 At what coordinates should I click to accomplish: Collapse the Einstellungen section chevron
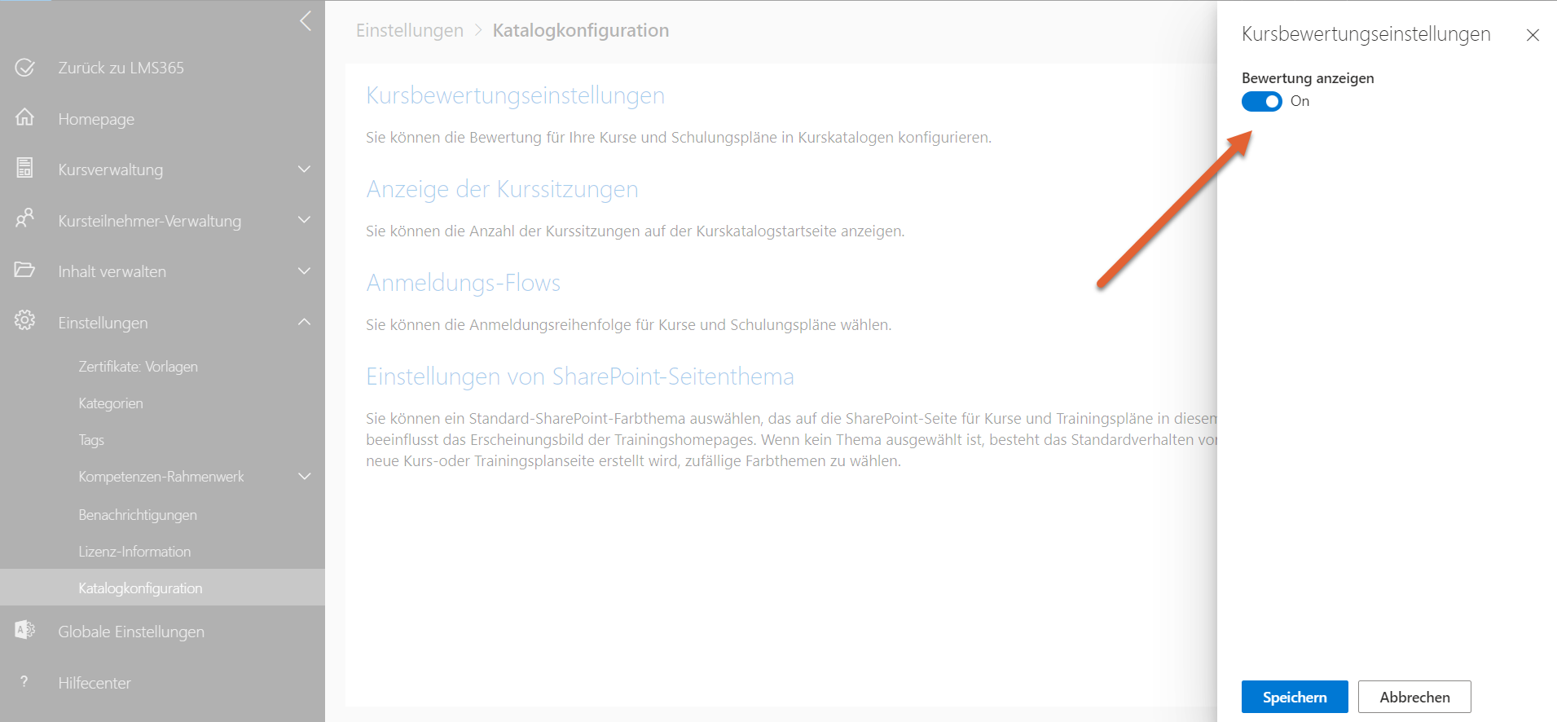point(304,322)
